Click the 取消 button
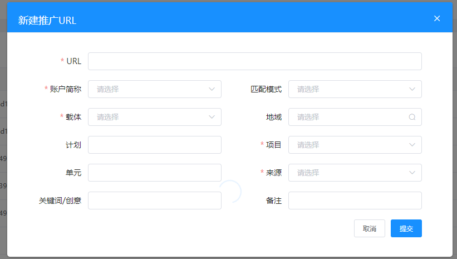 [x=369, y=228]
